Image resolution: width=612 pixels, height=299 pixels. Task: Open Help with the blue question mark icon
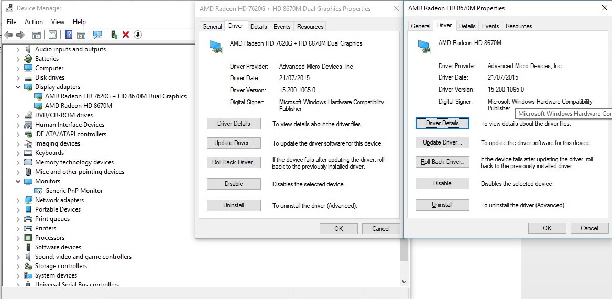click(69, 35)
